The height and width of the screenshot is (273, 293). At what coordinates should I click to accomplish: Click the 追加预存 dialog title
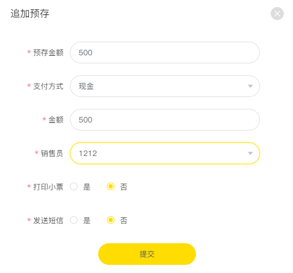(x=30, y=14)
